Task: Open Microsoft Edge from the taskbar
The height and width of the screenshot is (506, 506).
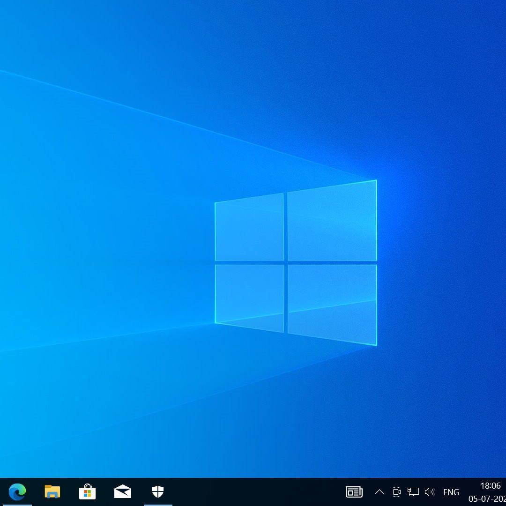Action: coord(17,492)
